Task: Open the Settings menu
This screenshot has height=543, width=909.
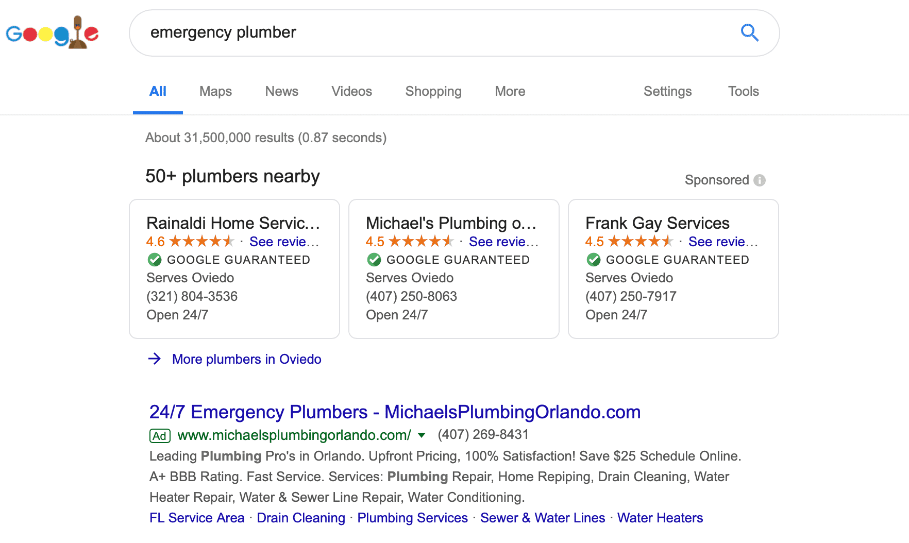Action: click(x=667, y=92)
